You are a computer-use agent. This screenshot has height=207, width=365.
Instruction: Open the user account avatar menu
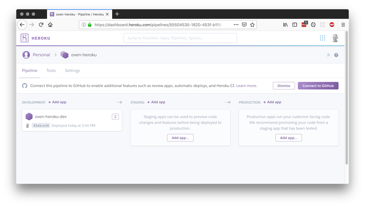(x=335, y=38)
